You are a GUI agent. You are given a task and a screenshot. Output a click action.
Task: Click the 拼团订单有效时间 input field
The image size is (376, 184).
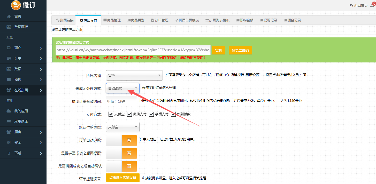[121, 101]
